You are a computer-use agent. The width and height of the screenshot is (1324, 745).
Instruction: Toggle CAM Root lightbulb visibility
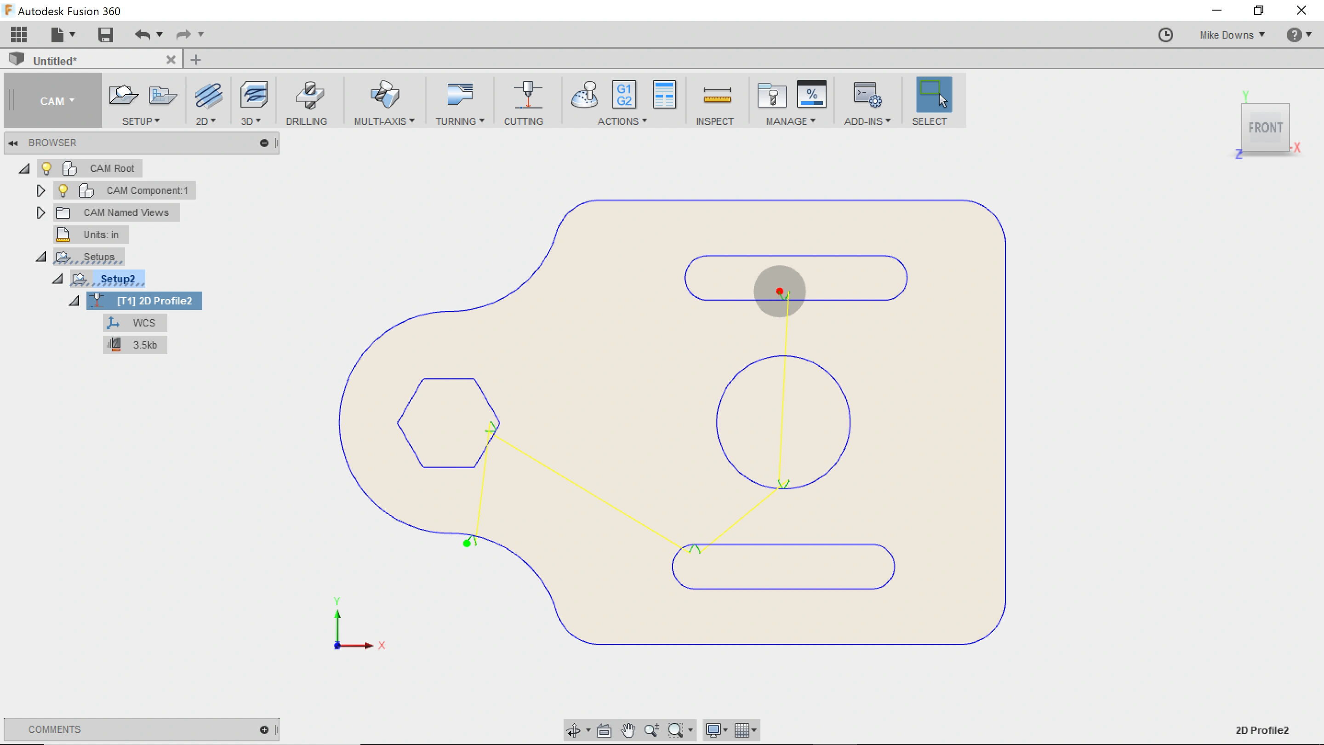pos(46,169)
